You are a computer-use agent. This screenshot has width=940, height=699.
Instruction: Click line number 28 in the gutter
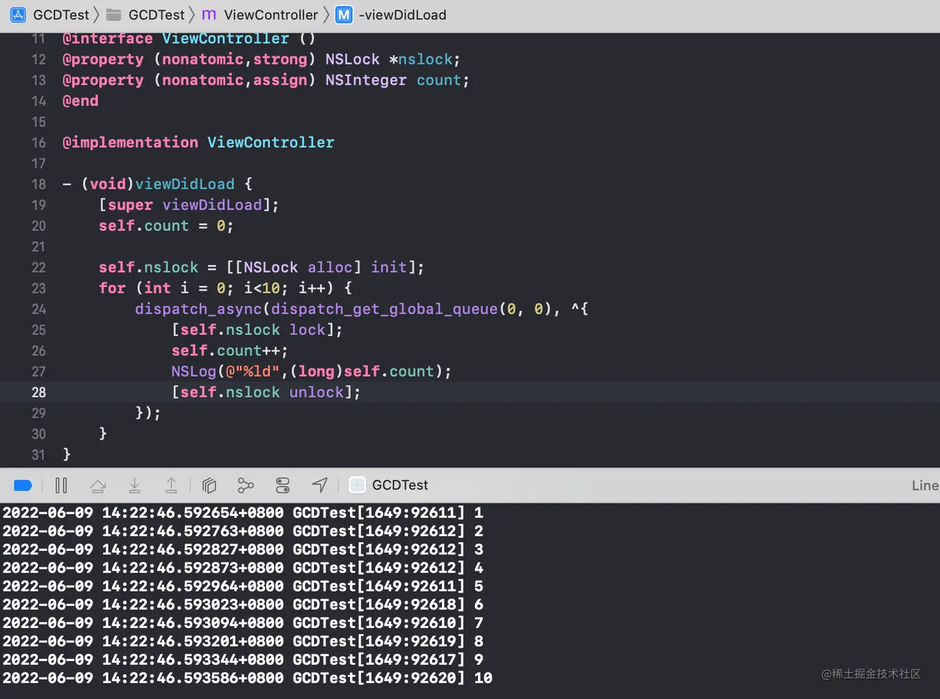pos(39,392)
